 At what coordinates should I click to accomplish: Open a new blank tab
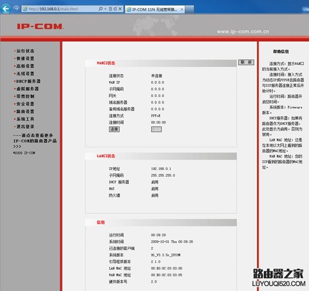coord(190,9)
